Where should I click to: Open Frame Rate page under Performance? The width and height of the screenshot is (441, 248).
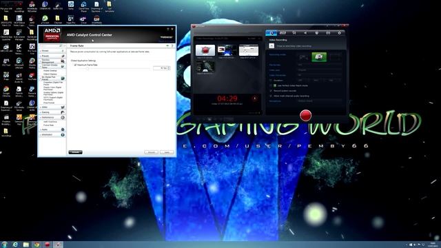tap(48, 125)
